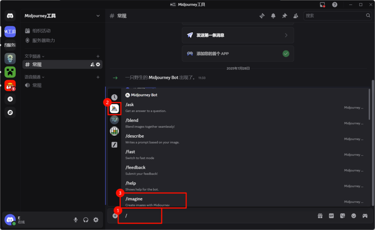This screenshot has height=230, width=375.
Task: Open apps game controller icon in message bar
Action: 365,216
